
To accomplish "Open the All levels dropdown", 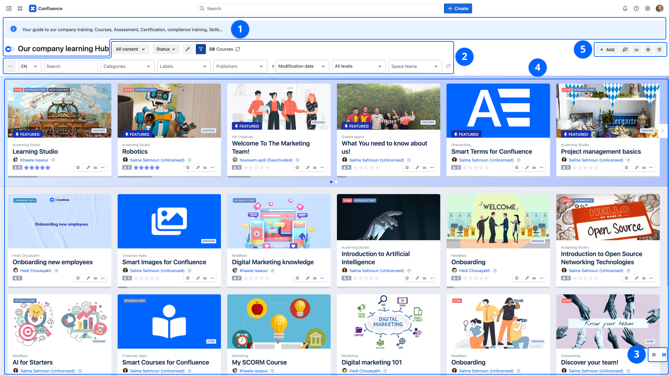I will tap(358, 66).
